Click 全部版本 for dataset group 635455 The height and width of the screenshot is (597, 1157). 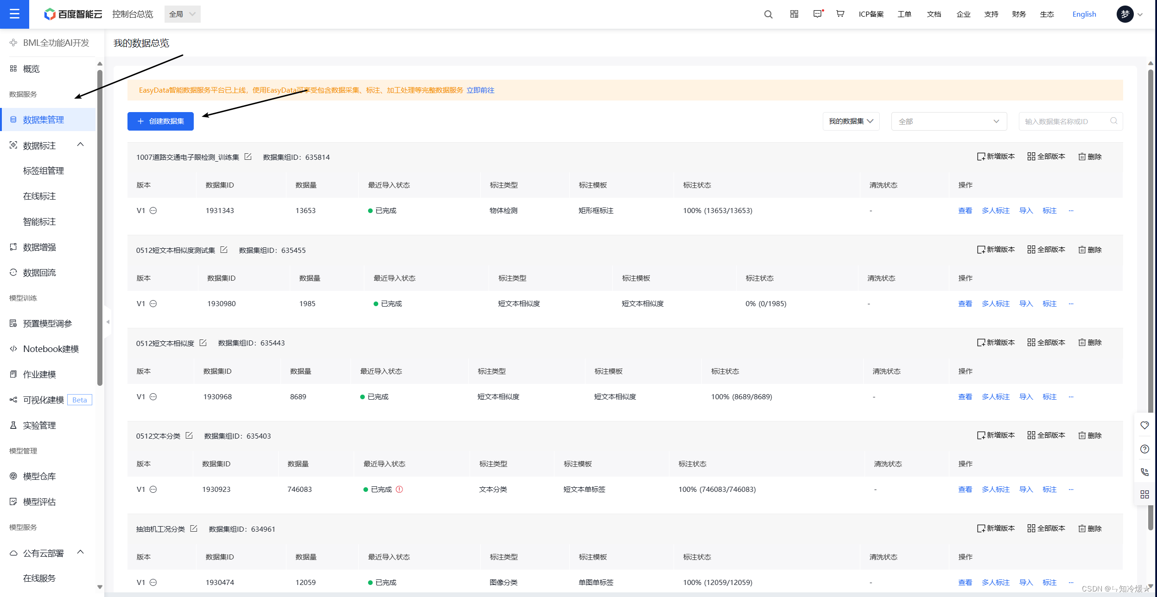tap(1046, 250)
